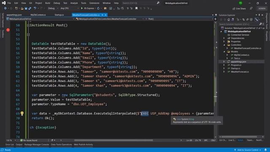Toggle Preview Selected Items in Solution Explorer
Image resolution: width=270 pixels, height=152 pixels.
click(256, 19)
